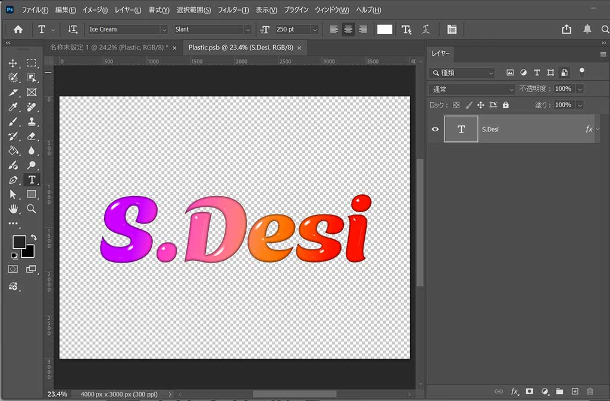Screen dimensions: 610x401
Task: Open the Slant font style dropdown
Action: pos(248,29)
